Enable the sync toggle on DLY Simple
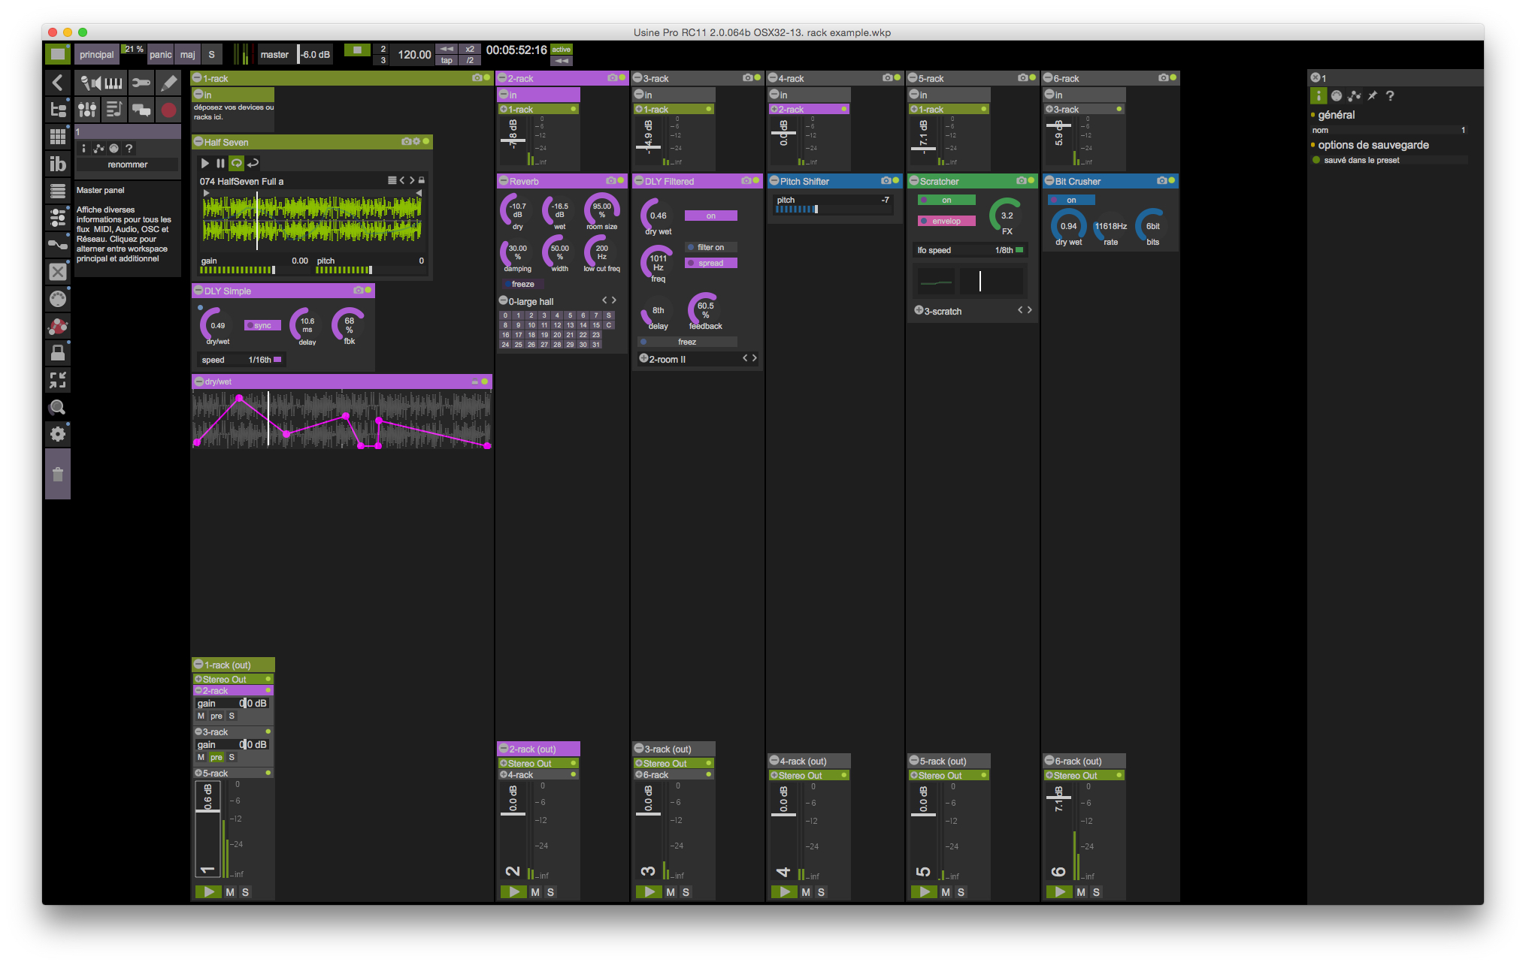1526x965 pixels. coord(262,325)
